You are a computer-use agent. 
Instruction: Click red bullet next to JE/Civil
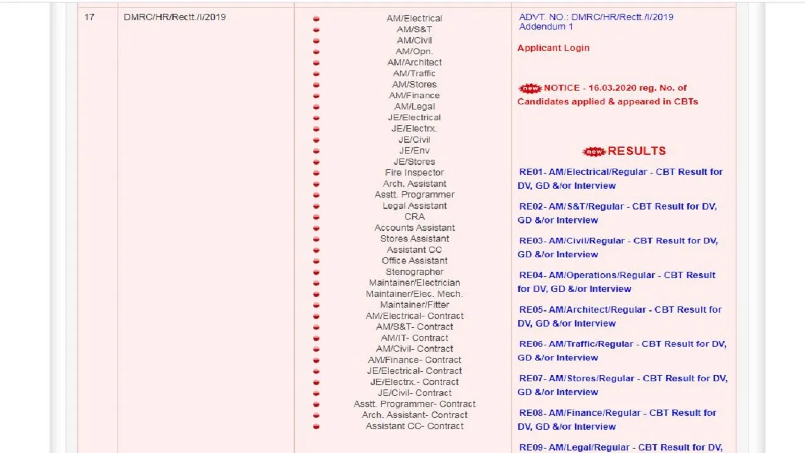[x=316, y=140]
